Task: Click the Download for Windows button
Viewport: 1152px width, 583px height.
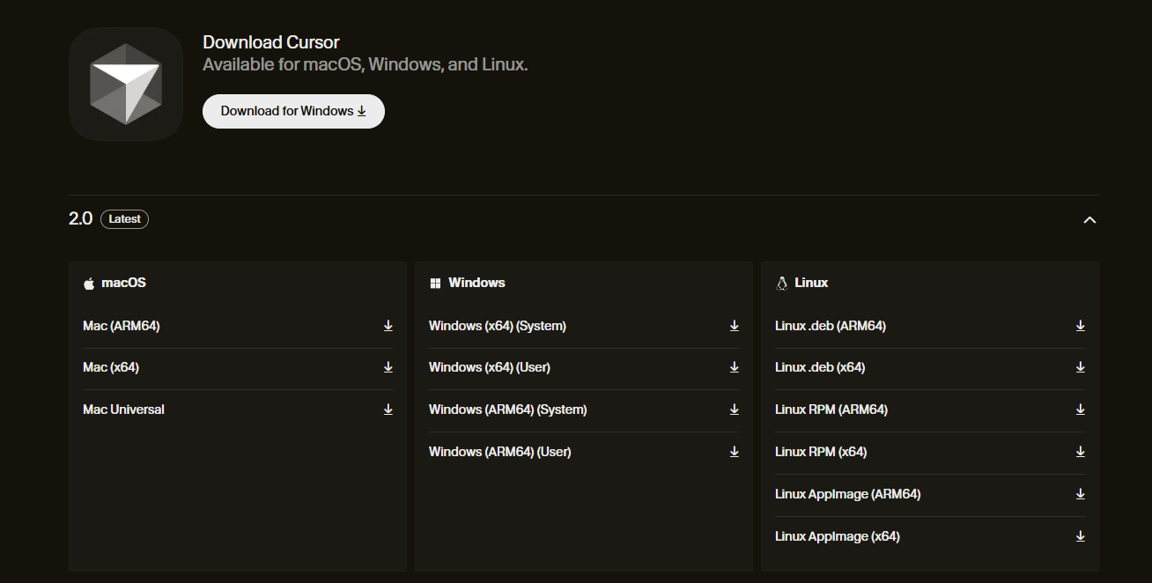Action: [x=293, y=111]
